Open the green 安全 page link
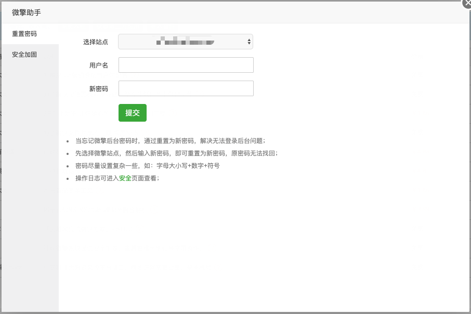The image size is (471, 314). point(125,178)
